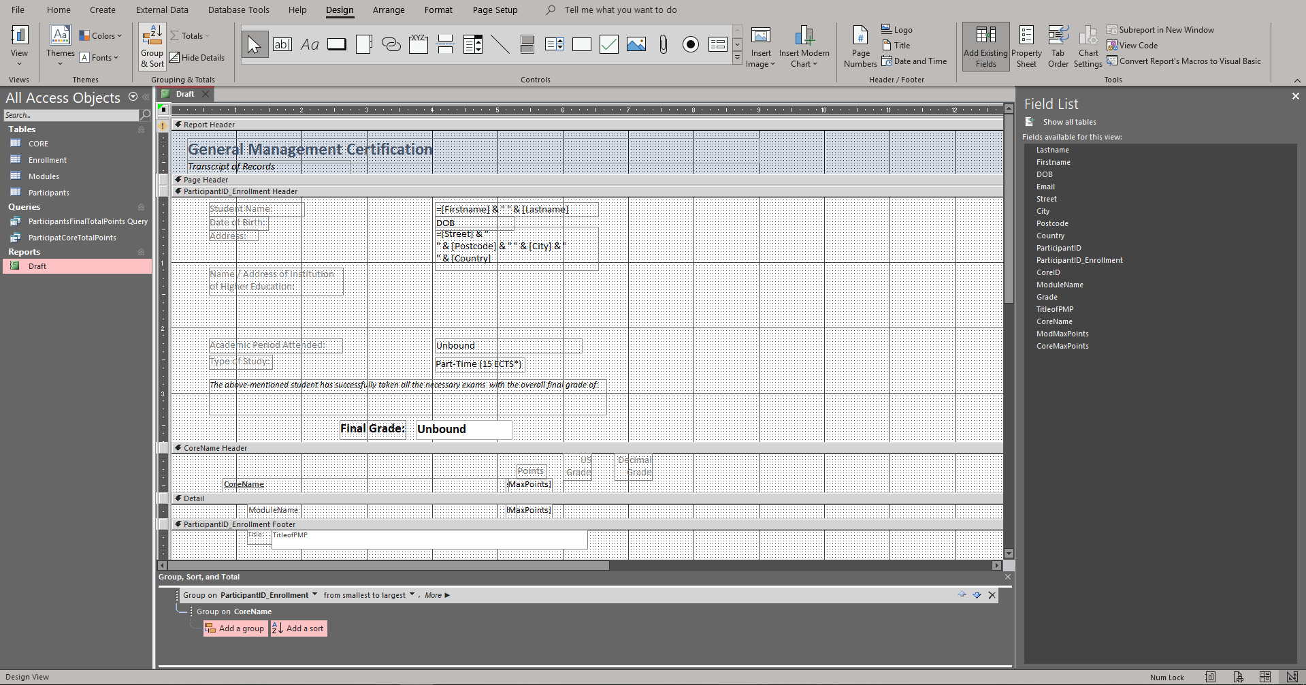Insert Page Numbers
Image resolution: width=1306 pixels, height=685 pixels.
[x=860, y=46]
